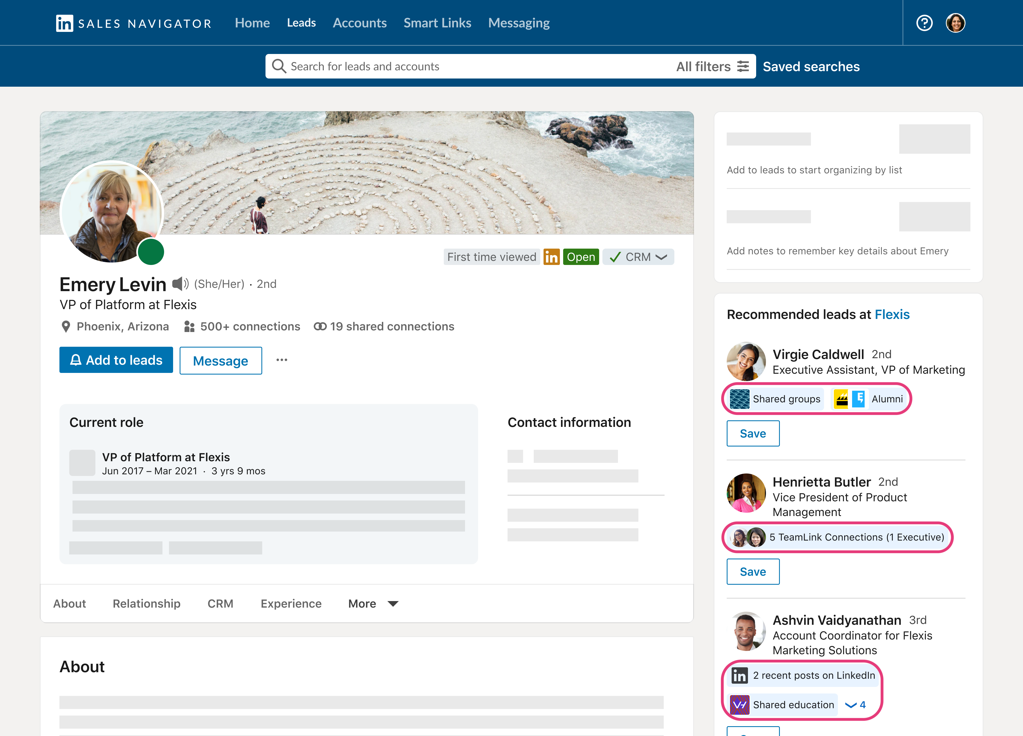Click Add to leads to start organizing text
This screenshot has height=736, width=1023.
pos(814,170)
